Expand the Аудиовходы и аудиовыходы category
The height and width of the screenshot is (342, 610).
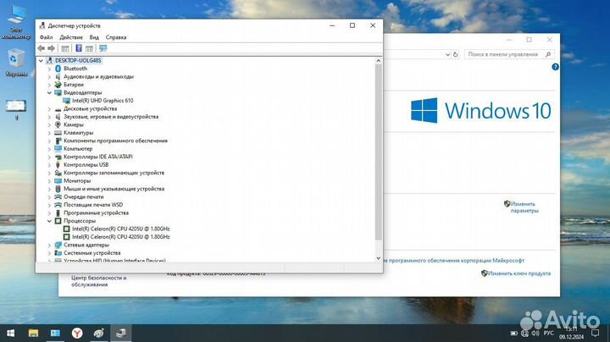pyautogui.click(x=49, y=76)
